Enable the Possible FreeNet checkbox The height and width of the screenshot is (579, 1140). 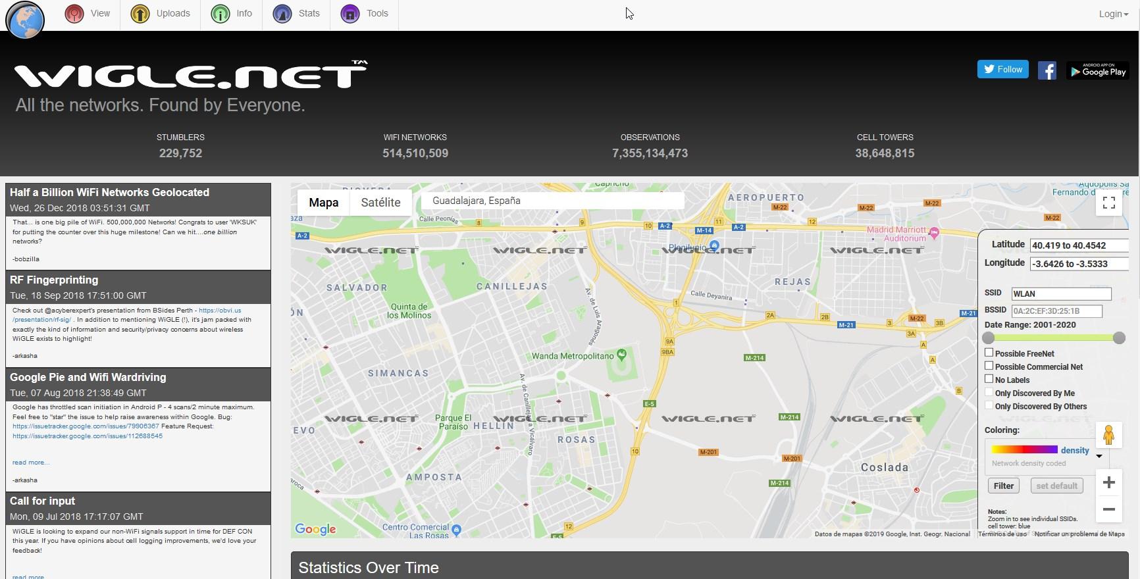[x=989, y=353]
